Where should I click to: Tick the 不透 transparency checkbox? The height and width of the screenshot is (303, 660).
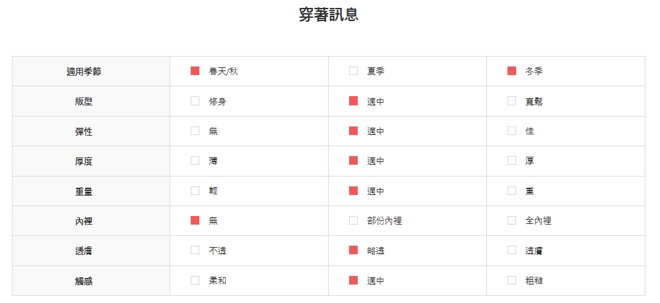195,250
